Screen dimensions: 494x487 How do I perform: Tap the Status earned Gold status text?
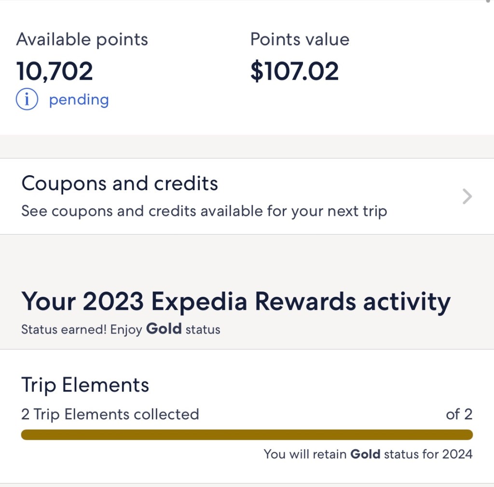(x=121, y=330)
